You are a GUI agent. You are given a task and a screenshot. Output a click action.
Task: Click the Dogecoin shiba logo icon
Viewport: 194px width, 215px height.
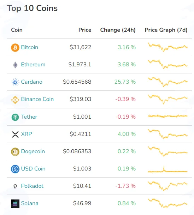pyautogui.click(x=15, y=152)
